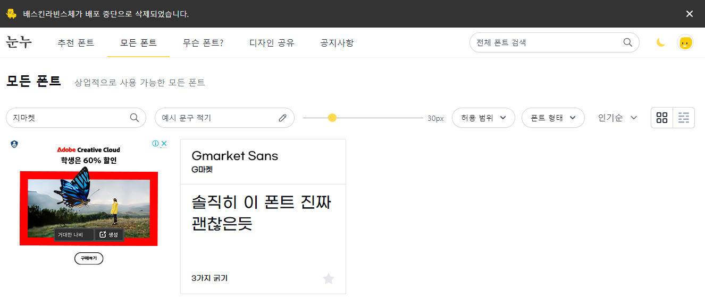The image size is (705, 300).
Task: Go to the 추천 폰트 tab
Action: tap(76, 43)
